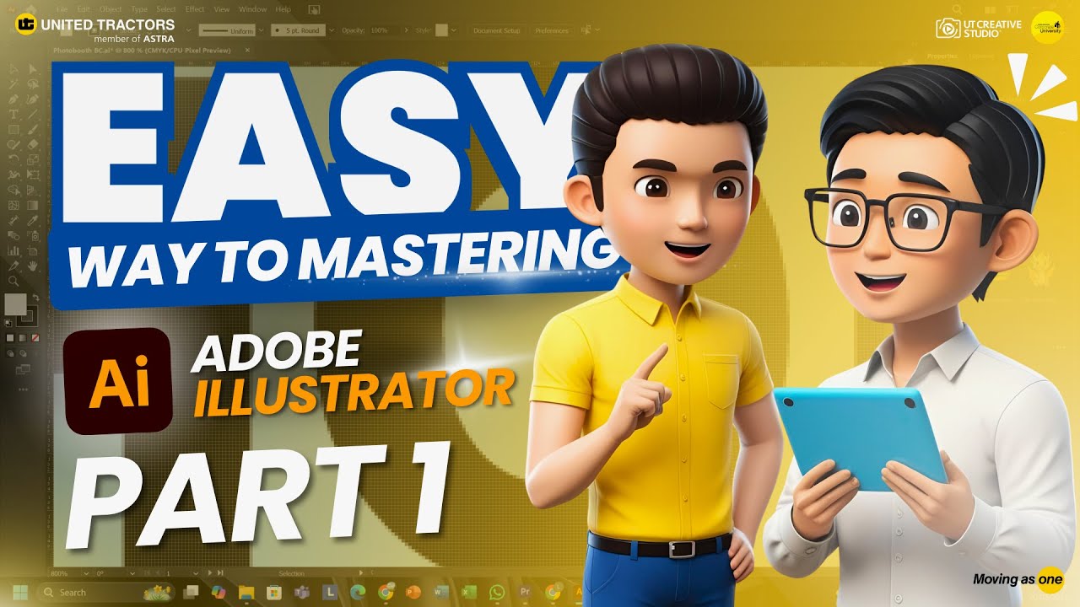Open Microsoft Edge from taskbar

click(358, 593)
